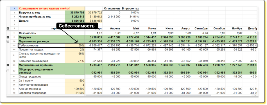Expand the hidden rows group at row 6
Viewport: 267px width, 105px height.
pos(8,28)
